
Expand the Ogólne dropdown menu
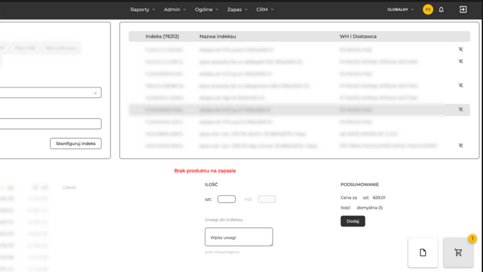click(207, 9)
